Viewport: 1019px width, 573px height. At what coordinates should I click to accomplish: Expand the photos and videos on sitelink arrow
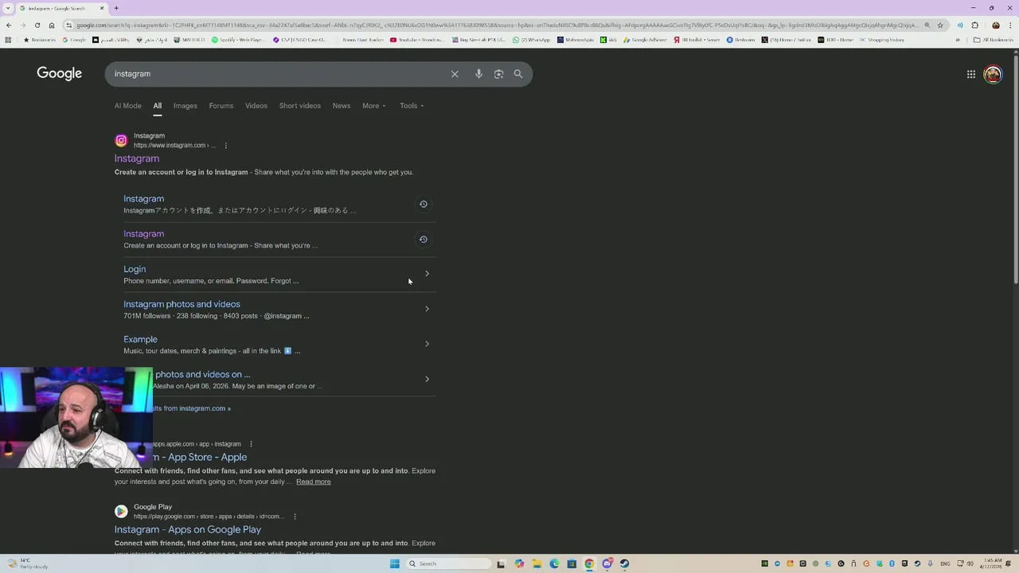coord(427,379)
